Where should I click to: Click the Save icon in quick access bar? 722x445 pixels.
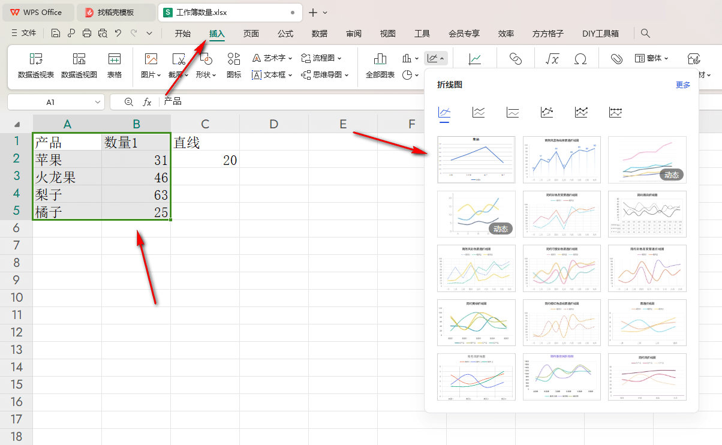click(56, 34)
